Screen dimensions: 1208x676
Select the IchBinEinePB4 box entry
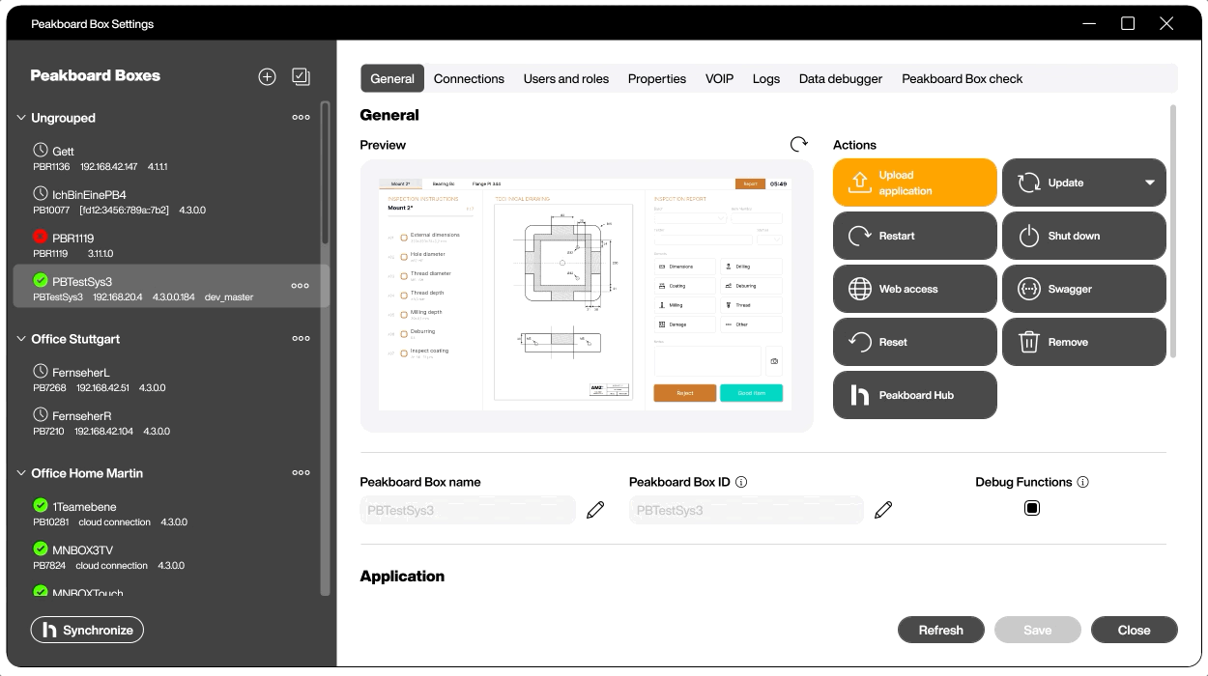point(170,202)
